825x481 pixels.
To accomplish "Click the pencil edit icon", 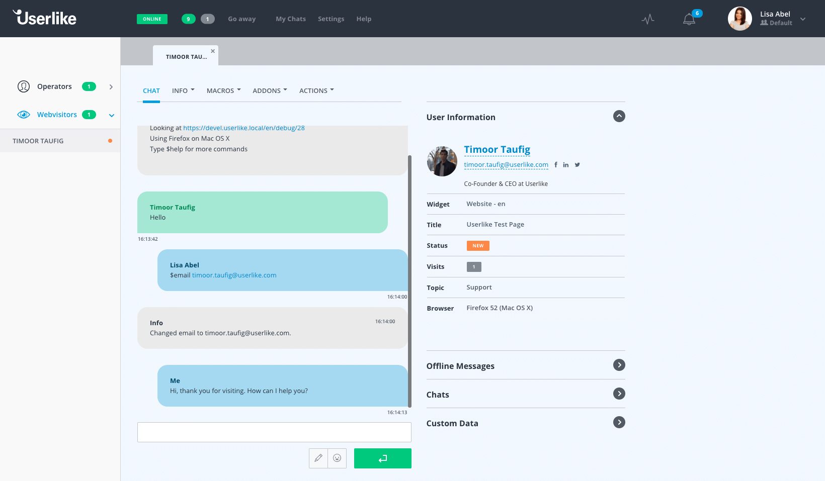I will pos(318,458).
